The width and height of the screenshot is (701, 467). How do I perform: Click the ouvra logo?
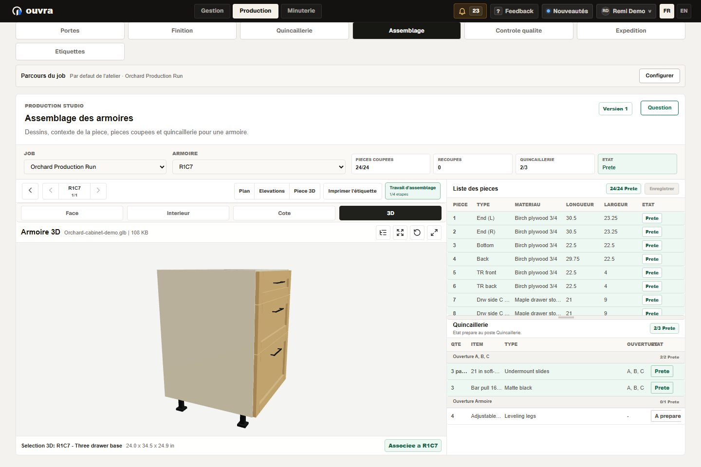tap(33, 11)
